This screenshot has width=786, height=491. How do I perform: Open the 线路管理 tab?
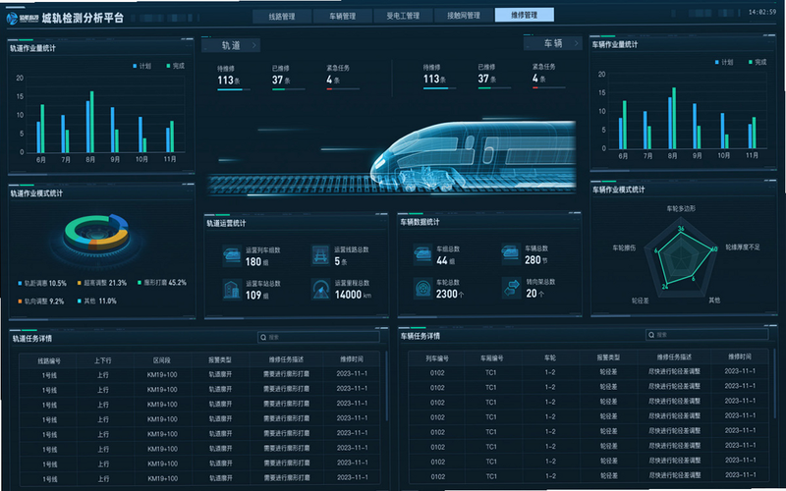point(282,16)
